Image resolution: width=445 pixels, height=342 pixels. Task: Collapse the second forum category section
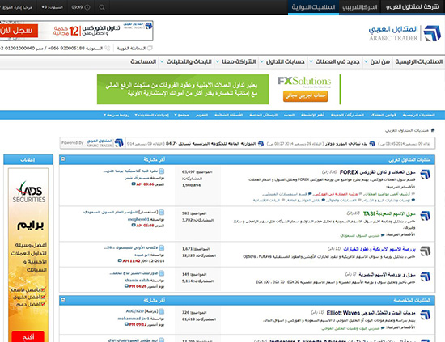click(63, 299)
